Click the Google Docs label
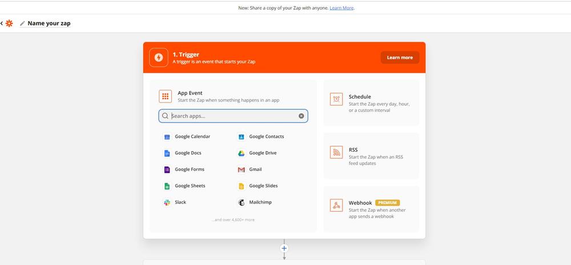The width and height of the screenshot is (571, 265). pos(188,153)
